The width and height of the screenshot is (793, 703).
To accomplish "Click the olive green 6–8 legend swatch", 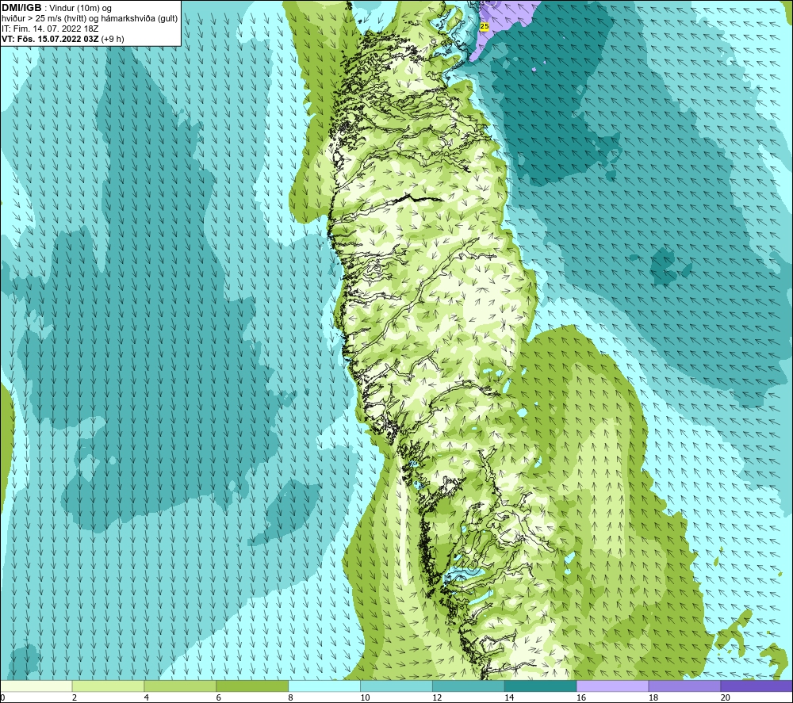I will (x=252, y=686).
